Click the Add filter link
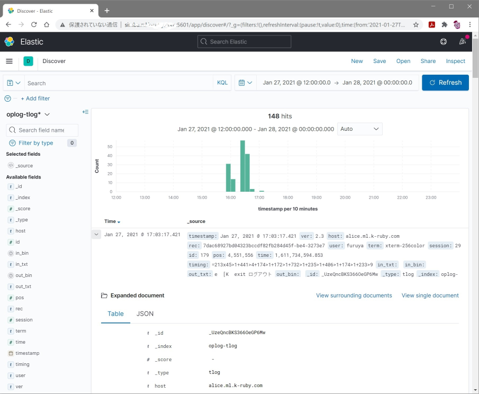Image resolution: width=479 pixels, height=394 pixels. (35, 98)
